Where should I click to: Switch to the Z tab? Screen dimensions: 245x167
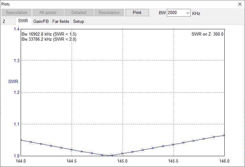[4, 21]
